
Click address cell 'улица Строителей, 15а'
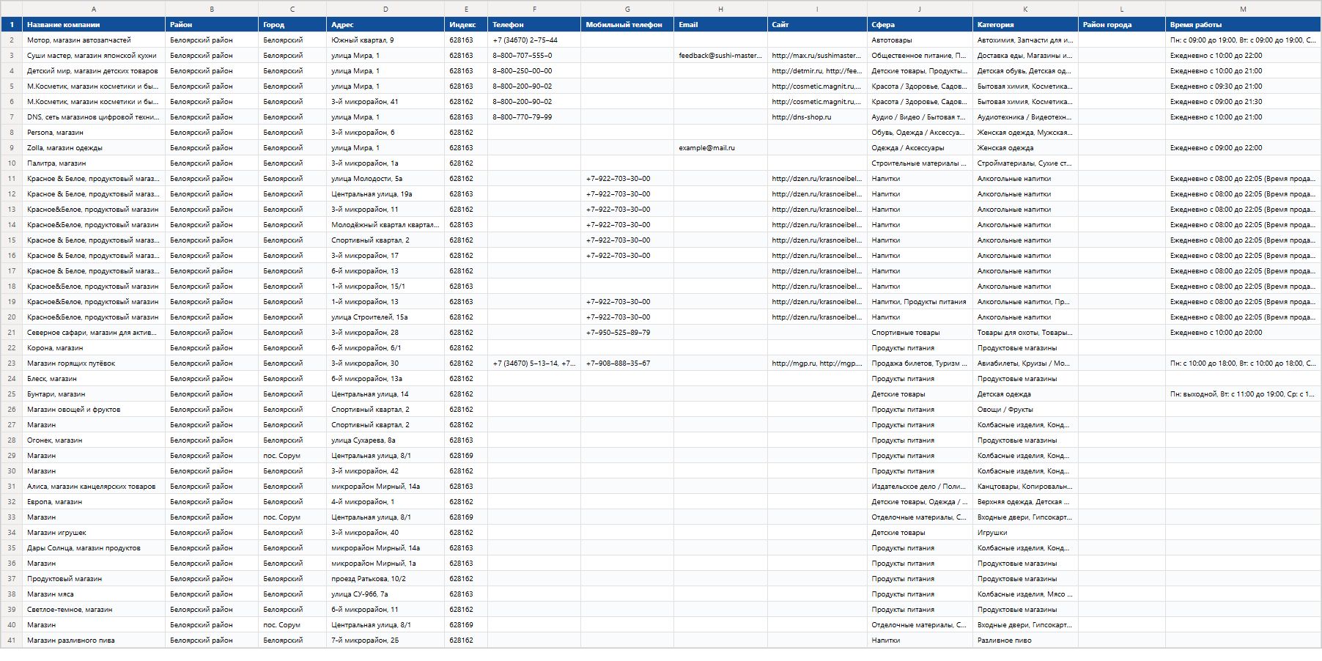385,317
